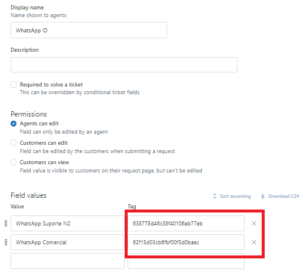Select Agents can edit permission
307x279 pixels.
[14, 124]
